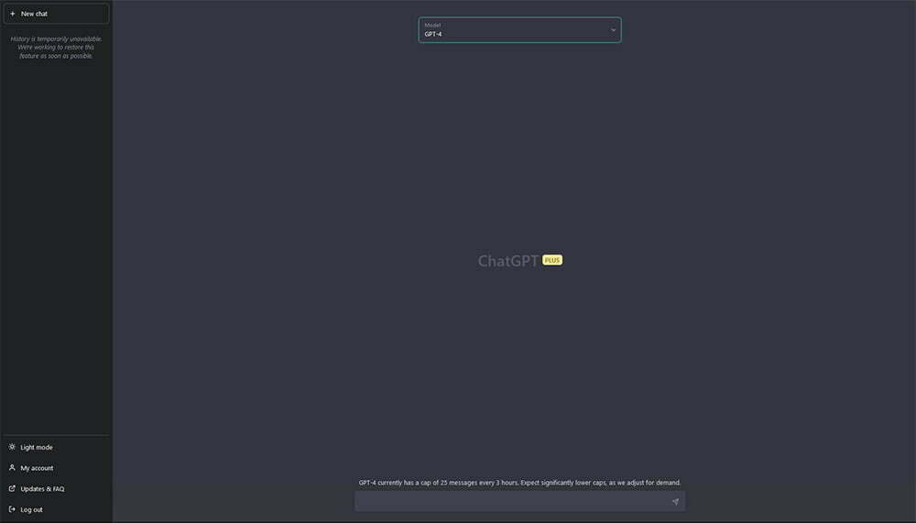916x523 pixels.
Task: Open the Updates & FAQ link
Action: tap(42, 489)
